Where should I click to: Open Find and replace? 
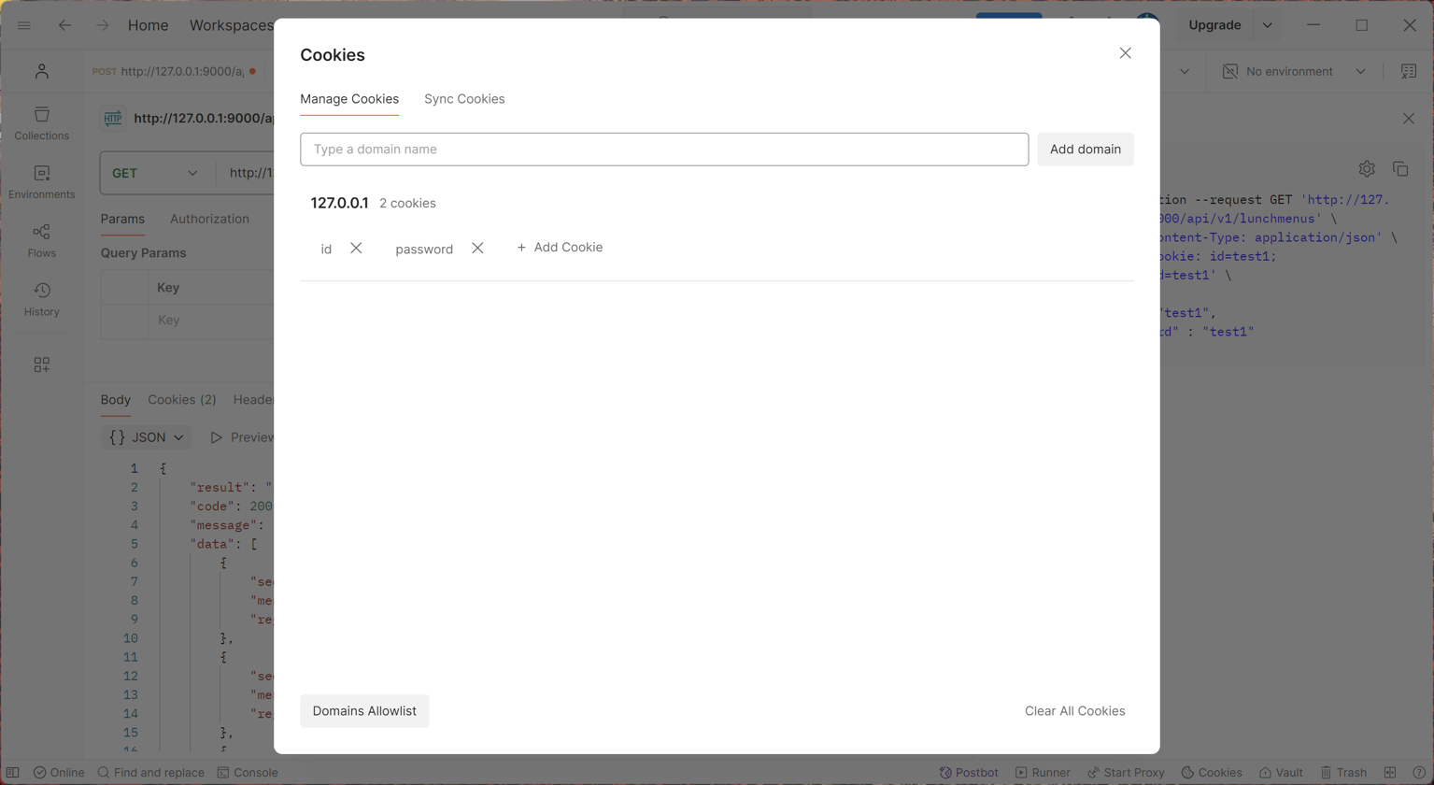click(x=151, y=773)
